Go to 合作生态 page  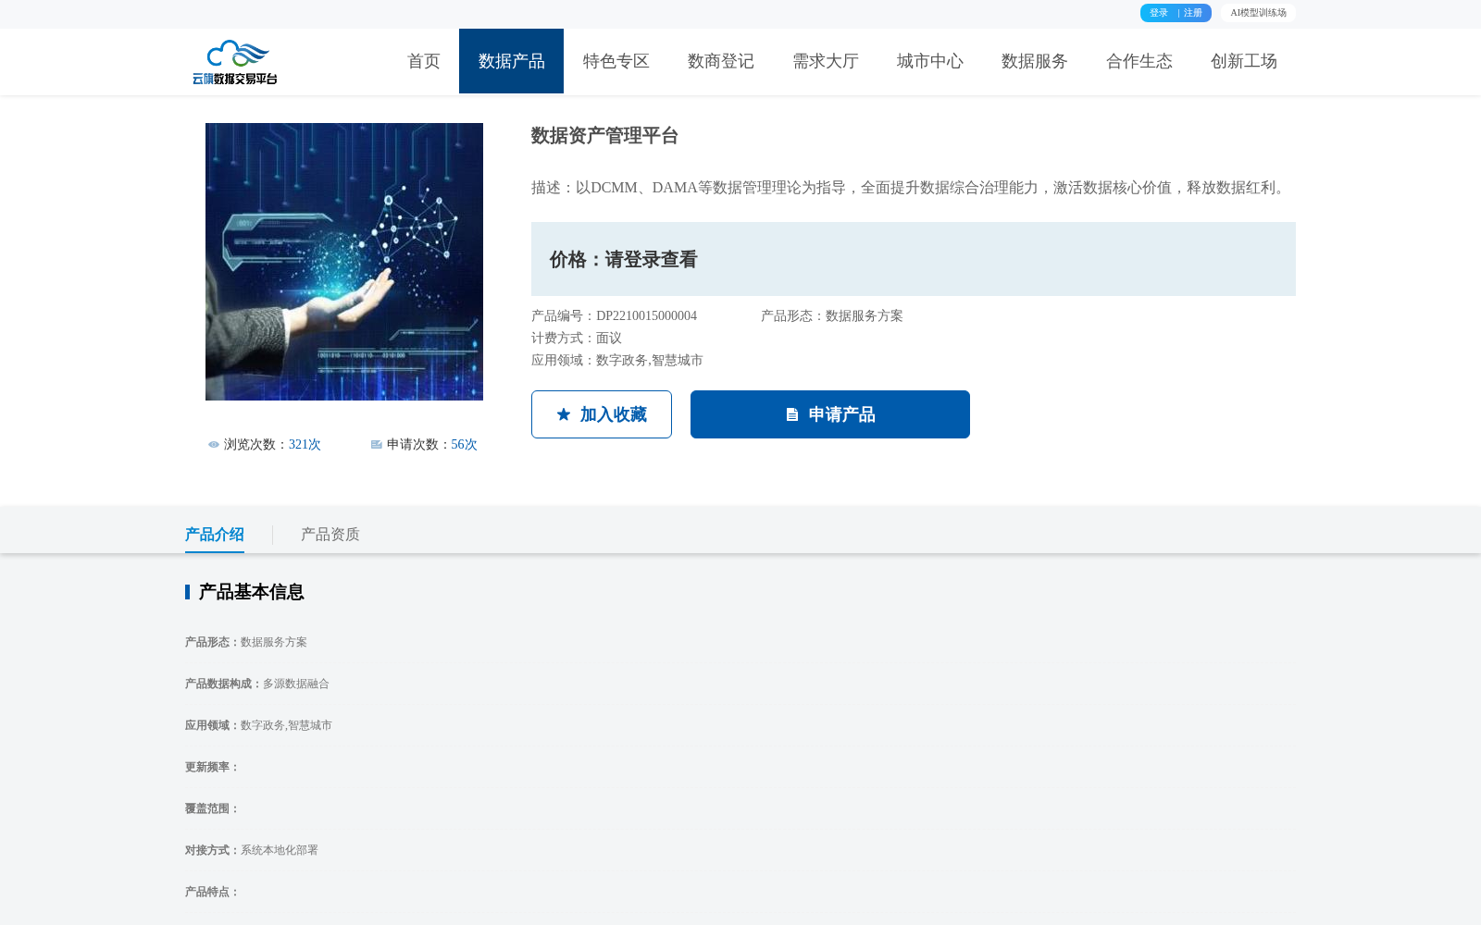pos(1139,61)
